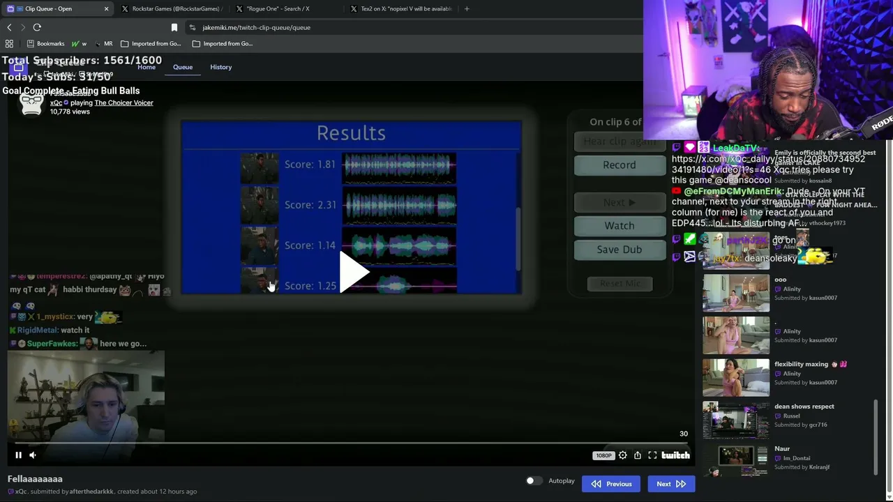Image resolution: width=893 pixels, height=502 pixels.
Task: Select the 'dean shows respect' clip thumbnail
Action: click(736, 420)
